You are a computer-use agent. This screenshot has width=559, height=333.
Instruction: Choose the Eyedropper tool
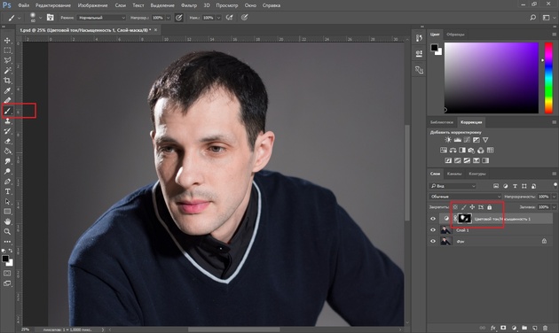[x=7, y=90]
